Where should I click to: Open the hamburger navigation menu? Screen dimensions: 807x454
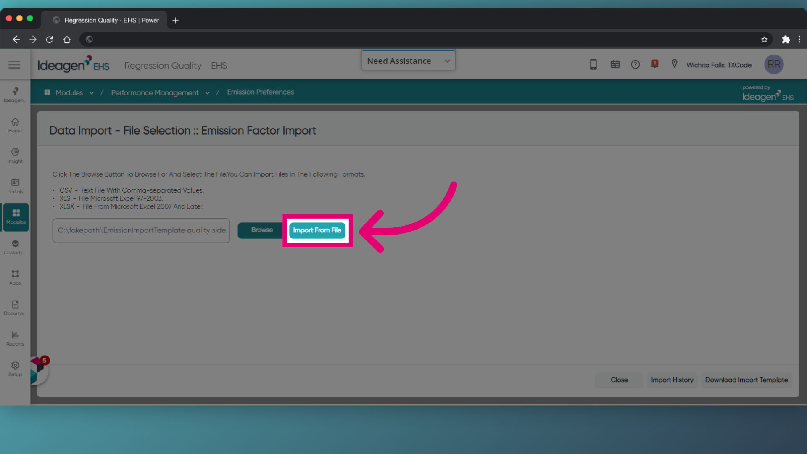[x=14, y=64]
